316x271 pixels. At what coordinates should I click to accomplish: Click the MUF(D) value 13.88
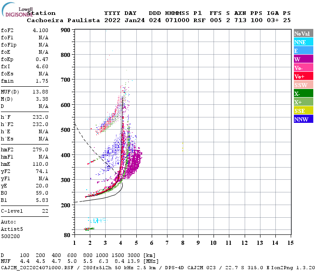[41, 92]
